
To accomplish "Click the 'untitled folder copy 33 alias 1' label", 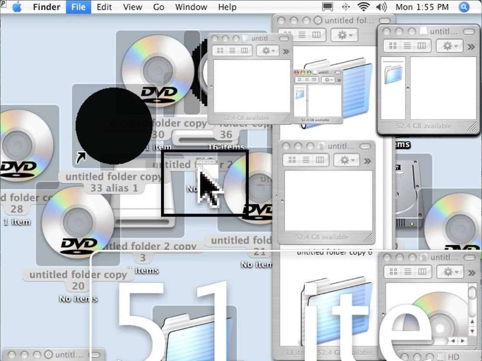I will click(114, 182).
